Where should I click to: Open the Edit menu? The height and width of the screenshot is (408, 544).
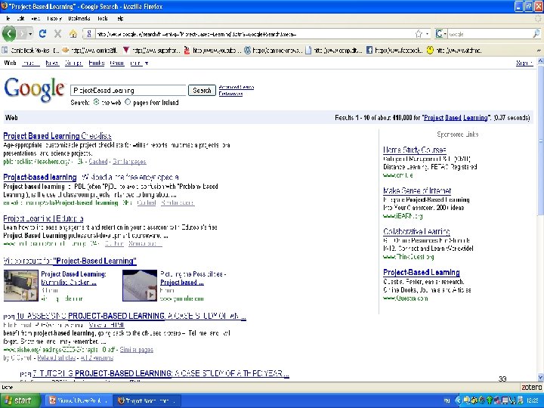click(20, 18)
